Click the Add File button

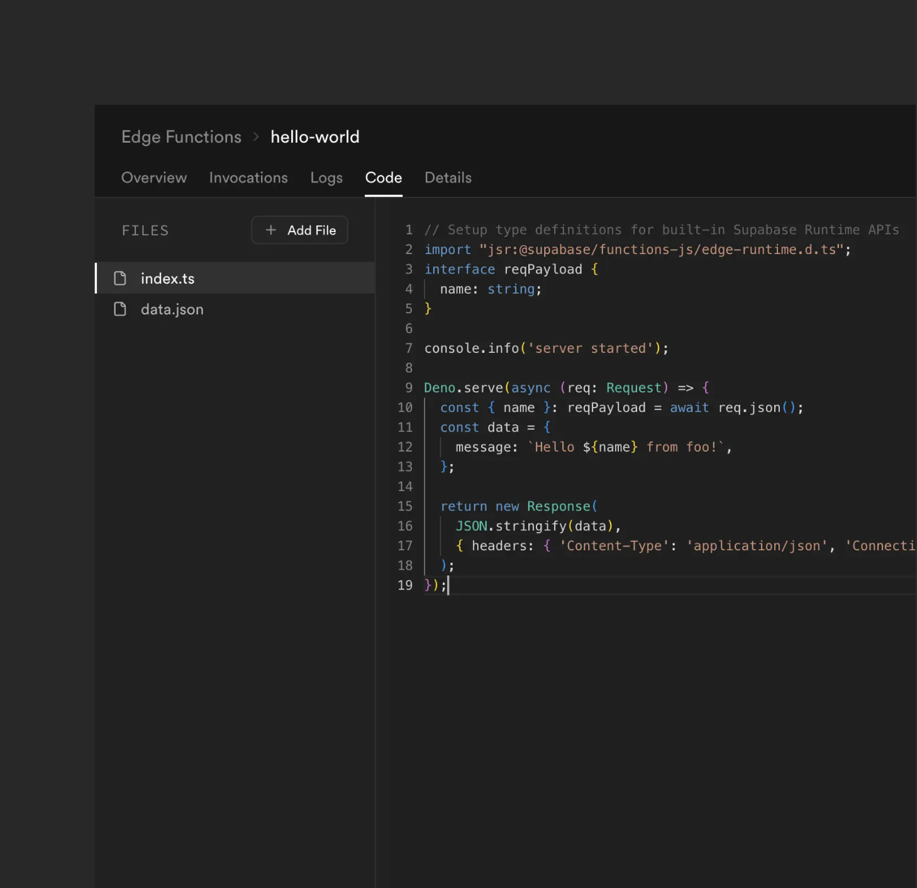299,230
